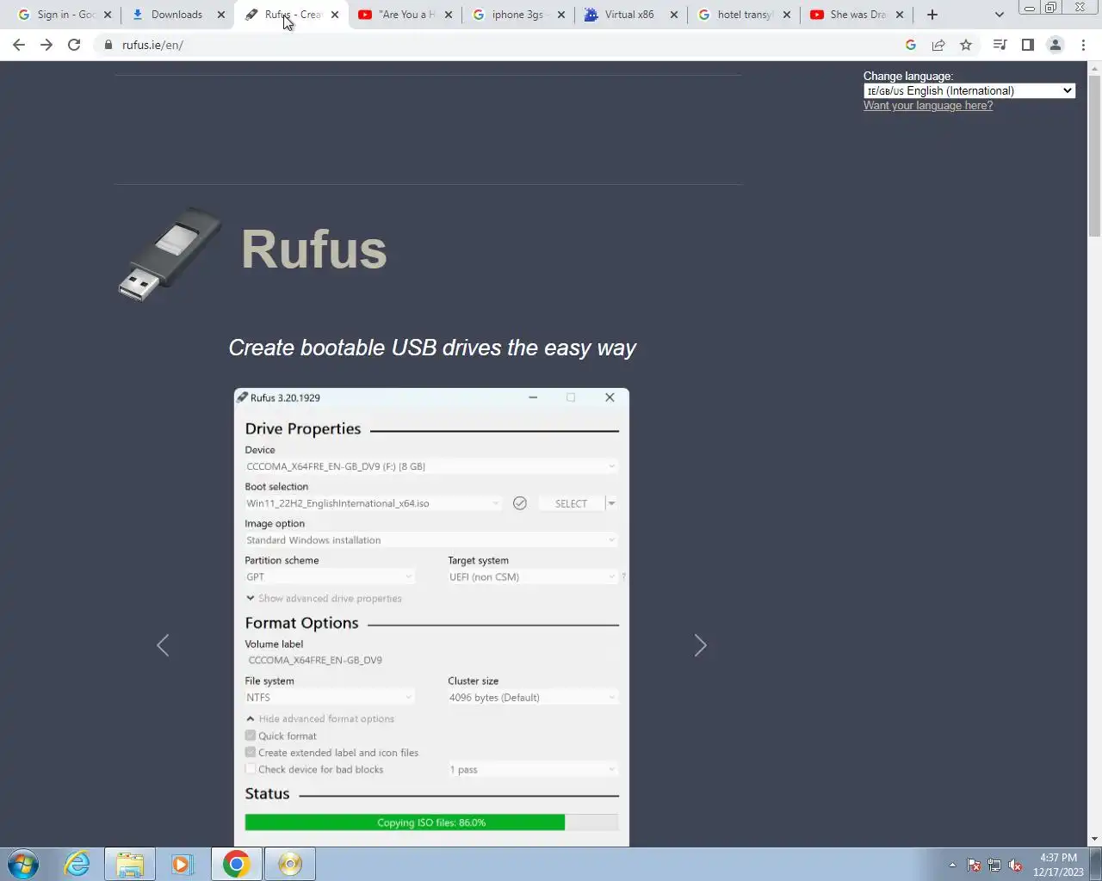This screenshot has height=881, width=1102.
Task: Open the Windows Start menu
Action: pyautogui.click(x=23, y=864)
